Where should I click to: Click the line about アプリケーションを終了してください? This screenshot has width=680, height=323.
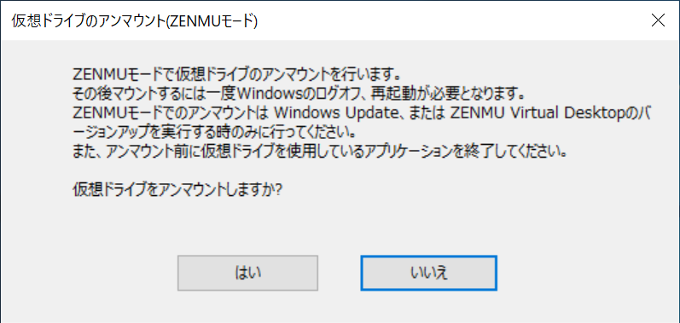click(320, 153)
